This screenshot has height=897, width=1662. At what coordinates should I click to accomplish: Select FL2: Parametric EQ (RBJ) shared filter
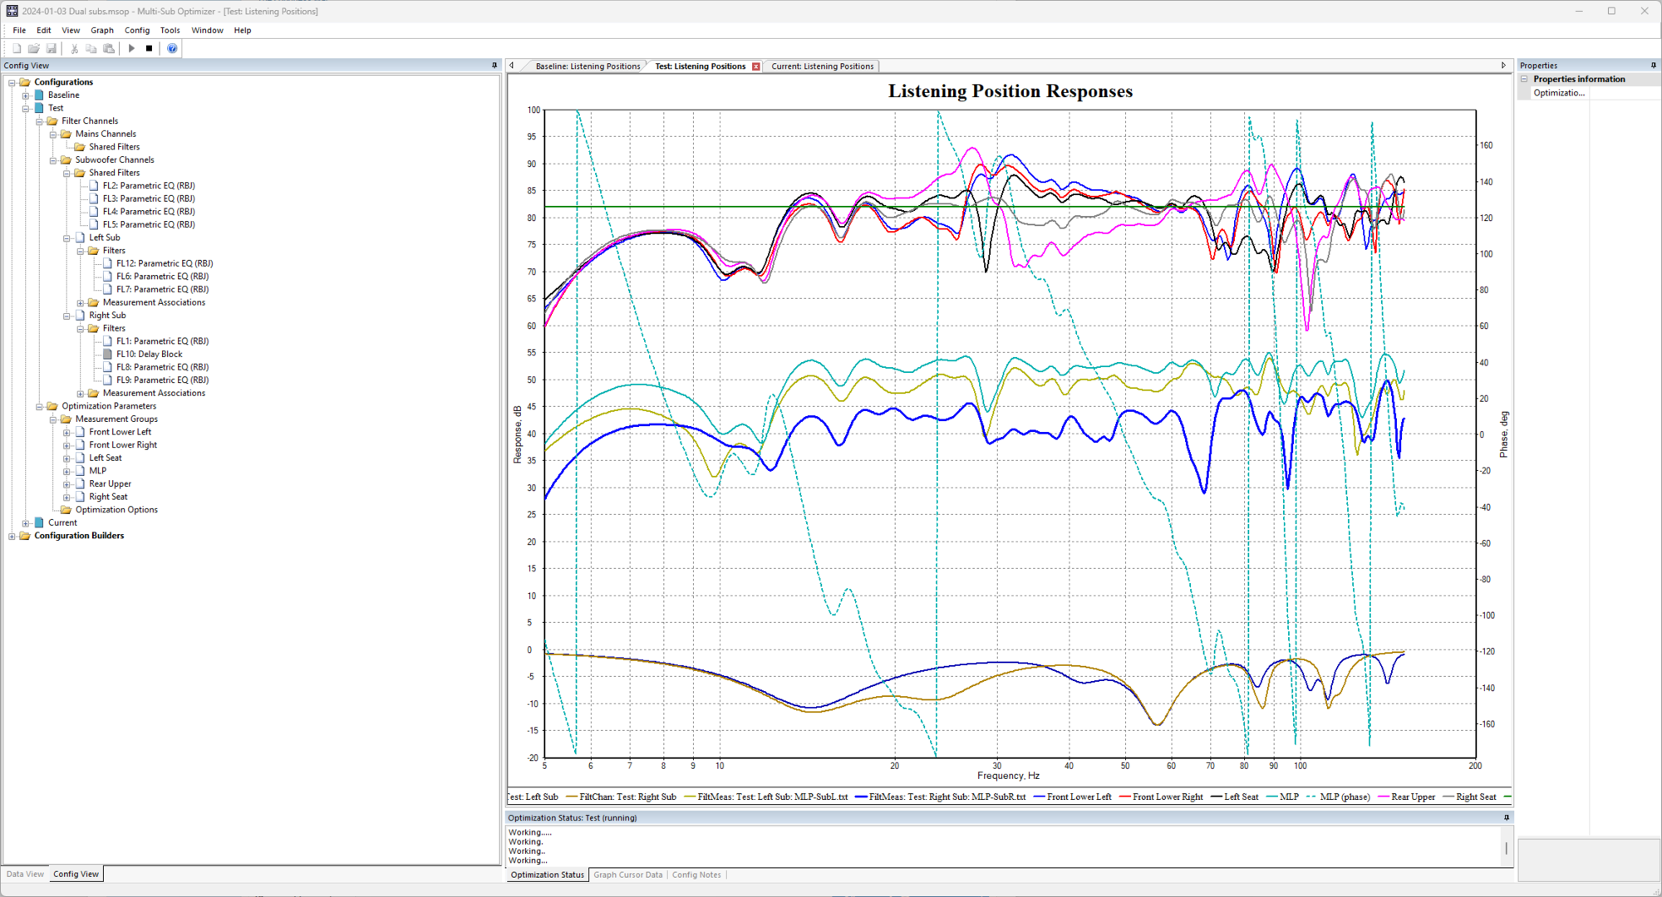[149, 186]
